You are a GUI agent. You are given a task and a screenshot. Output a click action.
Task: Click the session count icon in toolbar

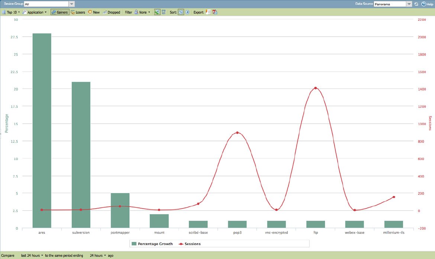pos(157,12)
